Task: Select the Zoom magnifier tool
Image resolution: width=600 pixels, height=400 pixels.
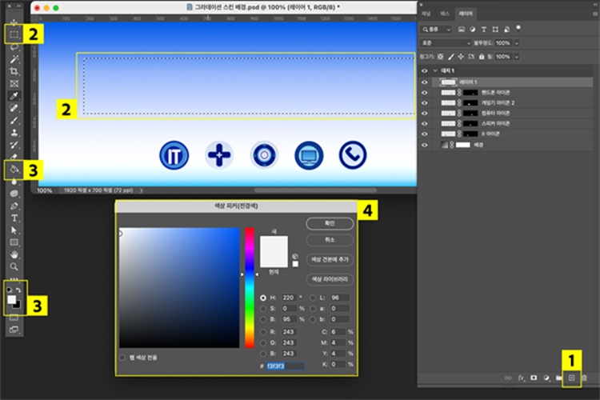Action: pos(14,266)
